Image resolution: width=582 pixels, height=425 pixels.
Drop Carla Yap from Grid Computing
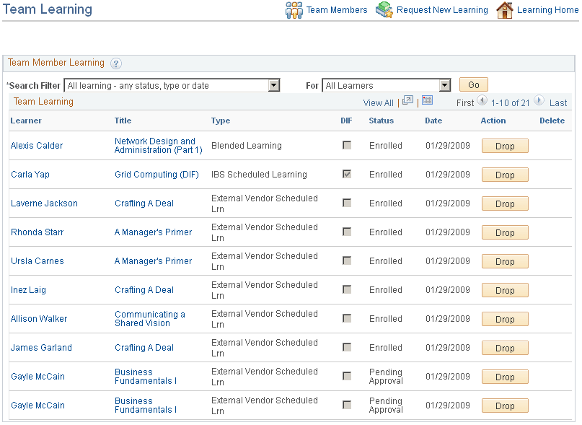504,175
